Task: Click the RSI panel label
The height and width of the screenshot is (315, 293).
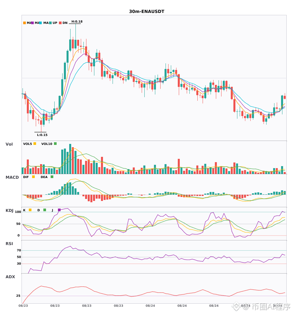Action: [9, 244]
